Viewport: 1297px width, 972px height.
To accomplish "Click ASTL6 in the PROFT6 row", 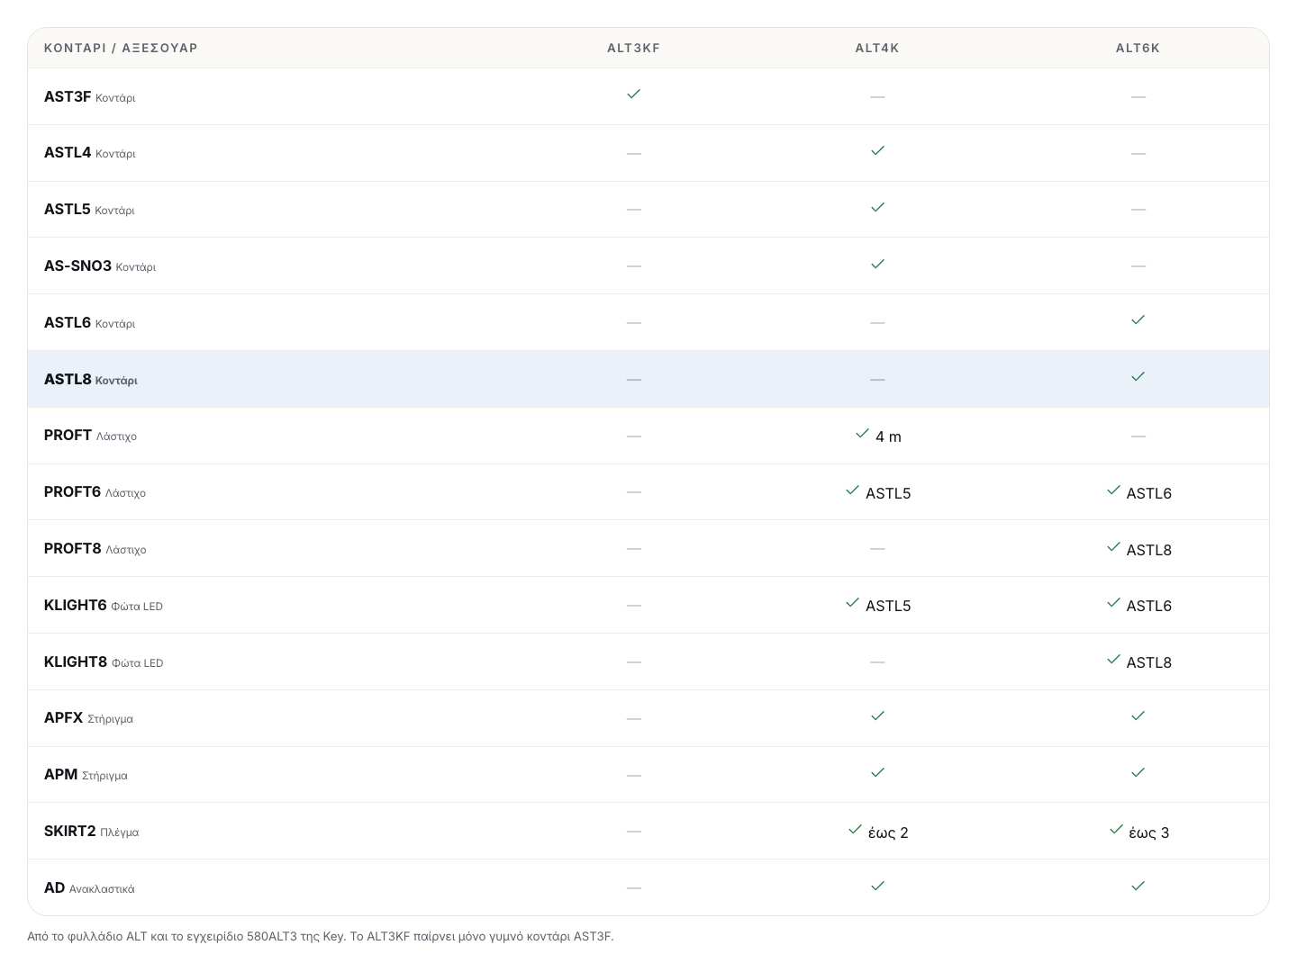I will coord(1149,493).
